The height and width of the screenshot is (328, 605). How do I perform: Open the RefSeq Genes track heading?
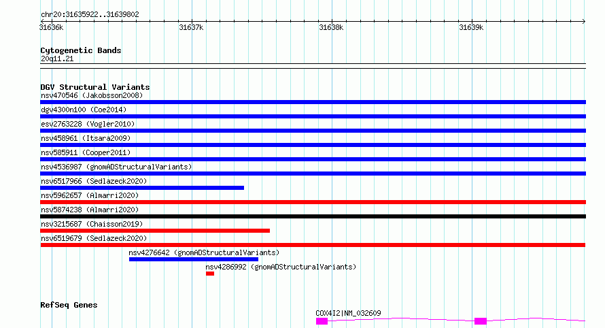[69, 306]
